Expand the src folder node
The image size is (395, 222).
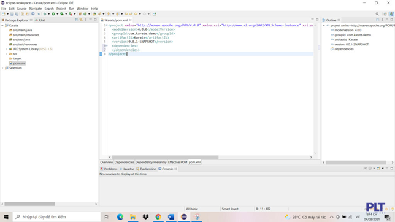[7, 54]
